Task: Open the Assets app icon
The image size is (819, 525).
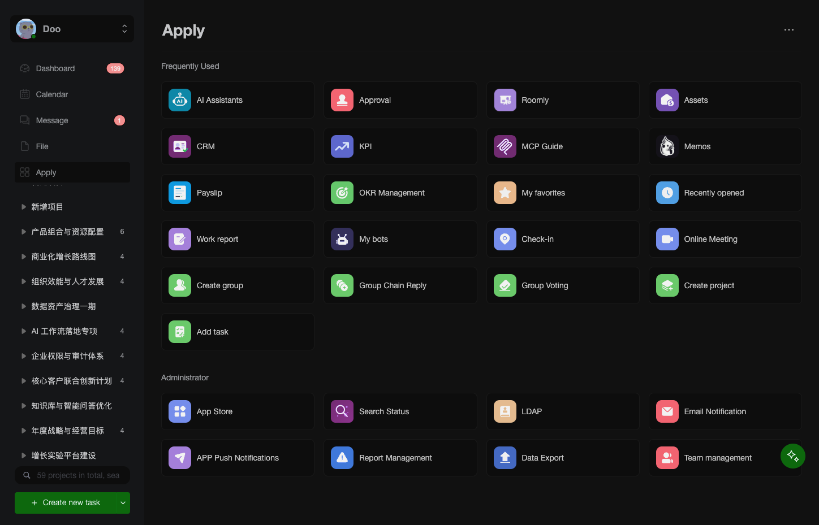Action: pos(667,100)
